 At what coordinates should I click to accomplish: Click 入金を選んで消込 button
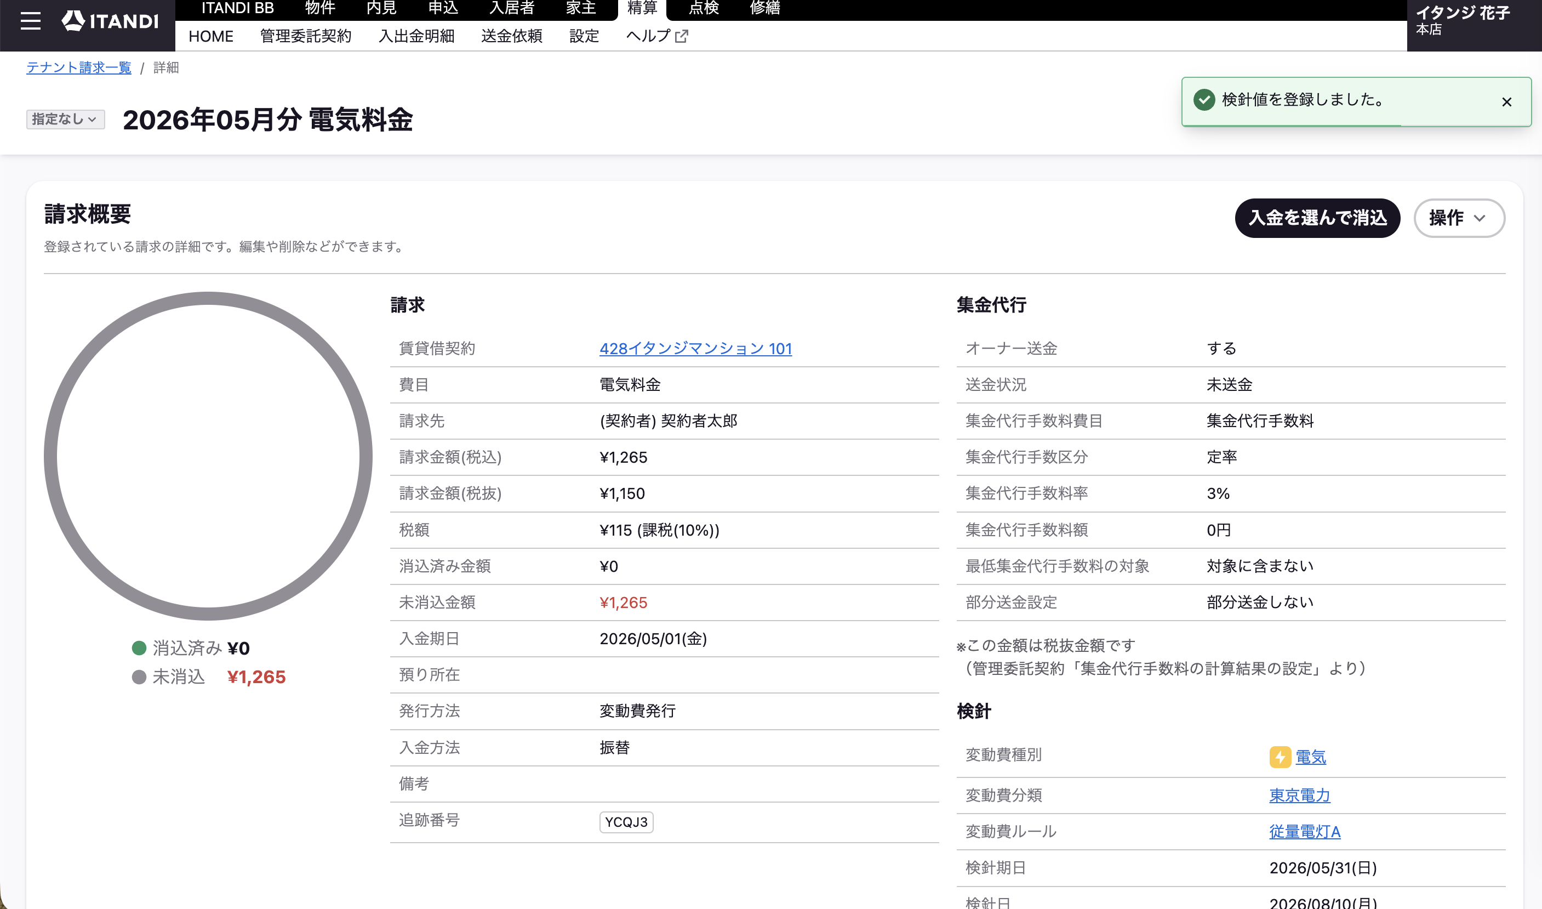(1317, 218)
